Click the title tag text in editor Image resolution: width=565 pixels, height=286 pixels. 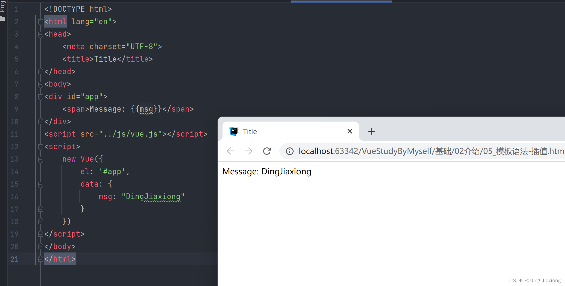(x=108, y=59)
